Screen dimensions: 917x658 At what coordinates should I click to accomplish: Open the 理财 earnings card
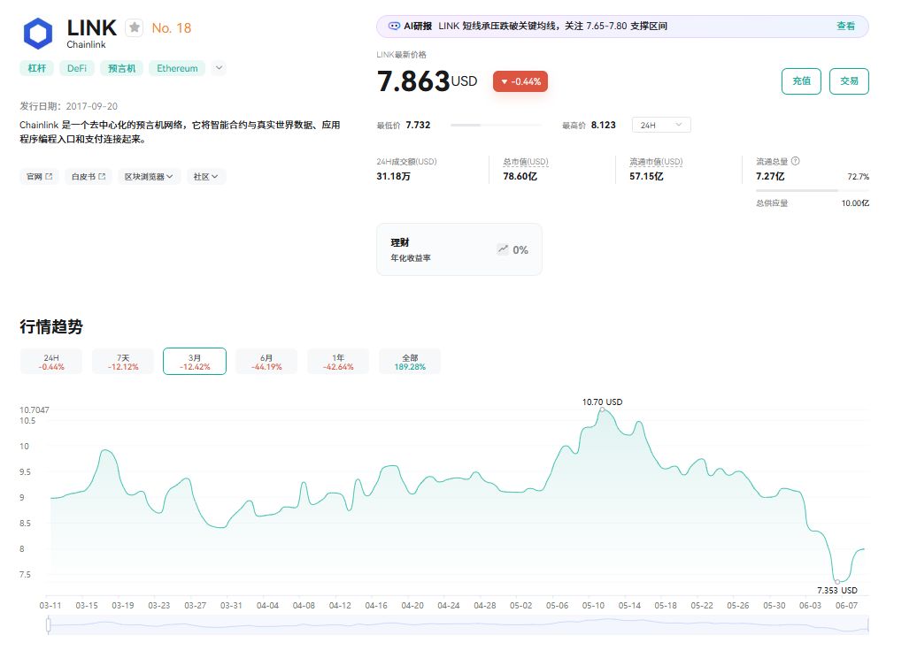pyautogui.click(x=459, y=249)
